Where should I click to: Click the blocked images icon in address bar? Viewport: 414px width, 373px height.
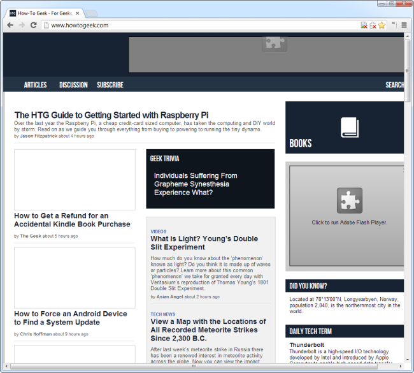coord(364,25)
